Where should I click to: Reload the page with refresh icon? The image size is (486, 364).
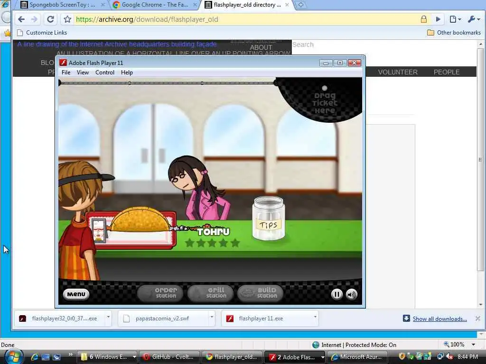[x=50, y=19]
